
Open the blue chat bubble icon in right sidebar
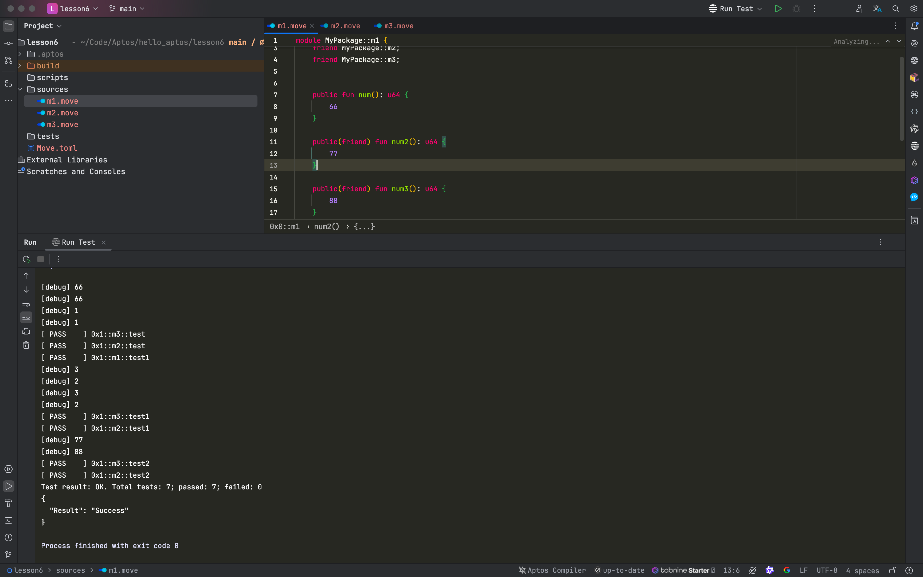pyautogui.click(x=914, y=197)
